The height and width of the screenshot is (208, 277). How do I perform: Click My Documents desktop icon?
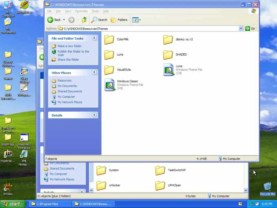click(8, 26)
